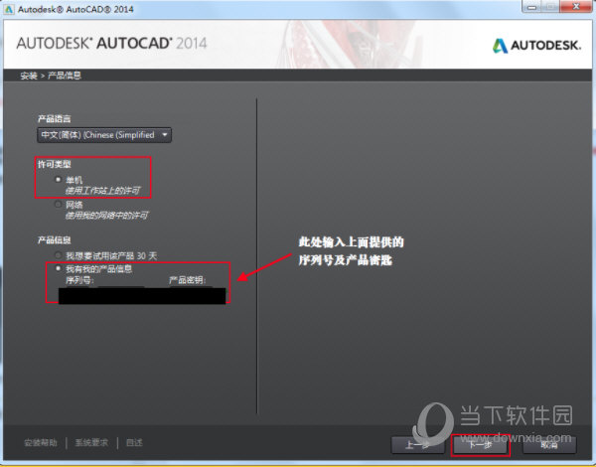This screenshot has width=596, height=467.
Task: Click the AutoCAD title bar app icon
Action: (x=9, y=9)
